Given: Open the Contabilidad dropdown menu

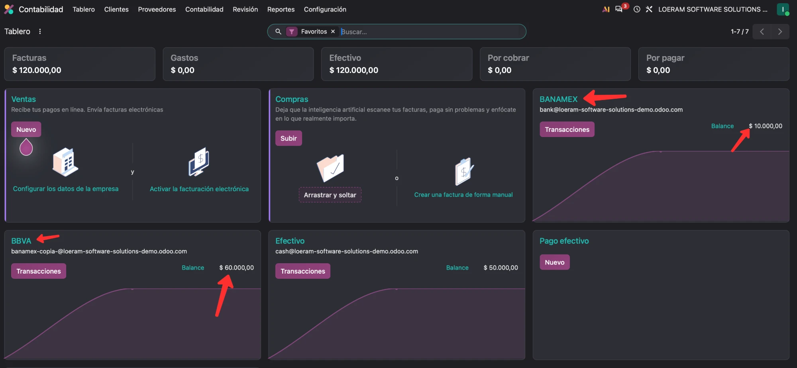Looking at the screenshot, I should pos(204,9).
